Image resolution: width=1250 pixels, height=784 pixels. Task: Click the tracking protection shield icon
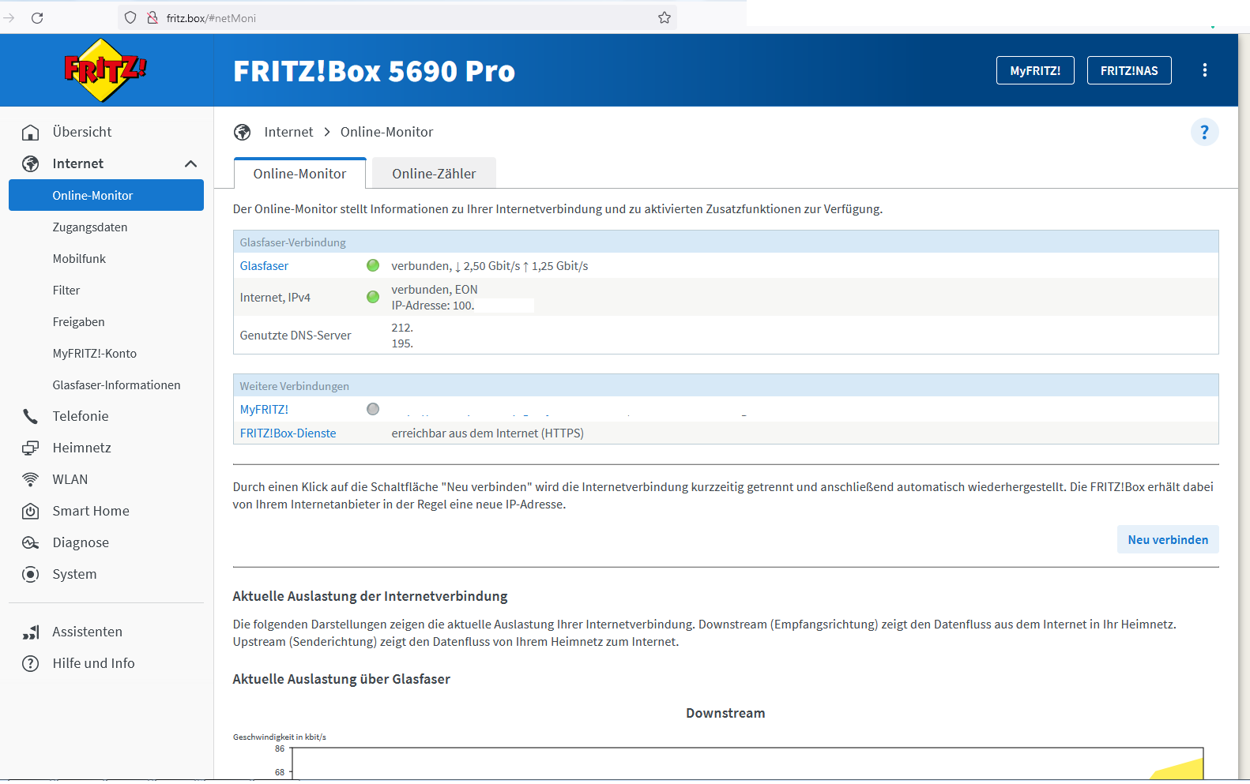130,17
